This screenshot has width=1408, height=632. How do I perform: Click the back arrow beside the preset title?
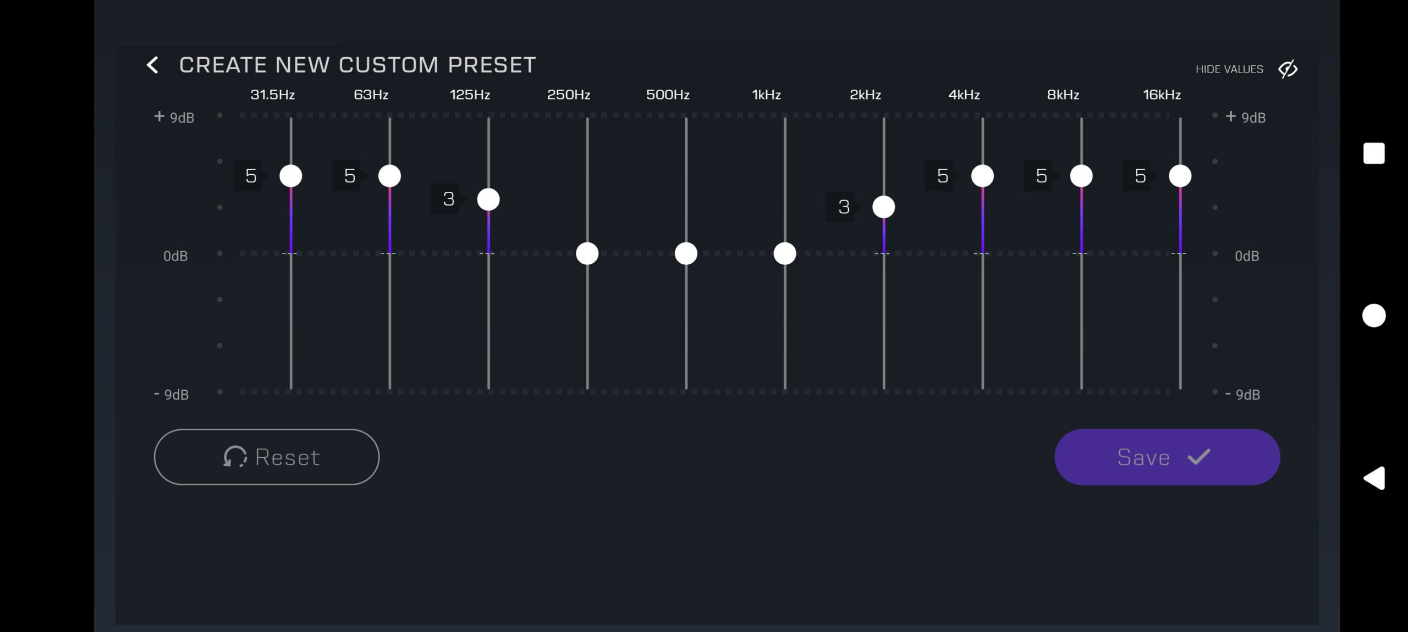pos(152,65)
